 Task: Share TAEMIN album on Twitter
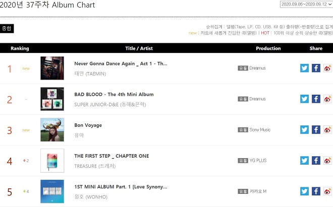304,68
